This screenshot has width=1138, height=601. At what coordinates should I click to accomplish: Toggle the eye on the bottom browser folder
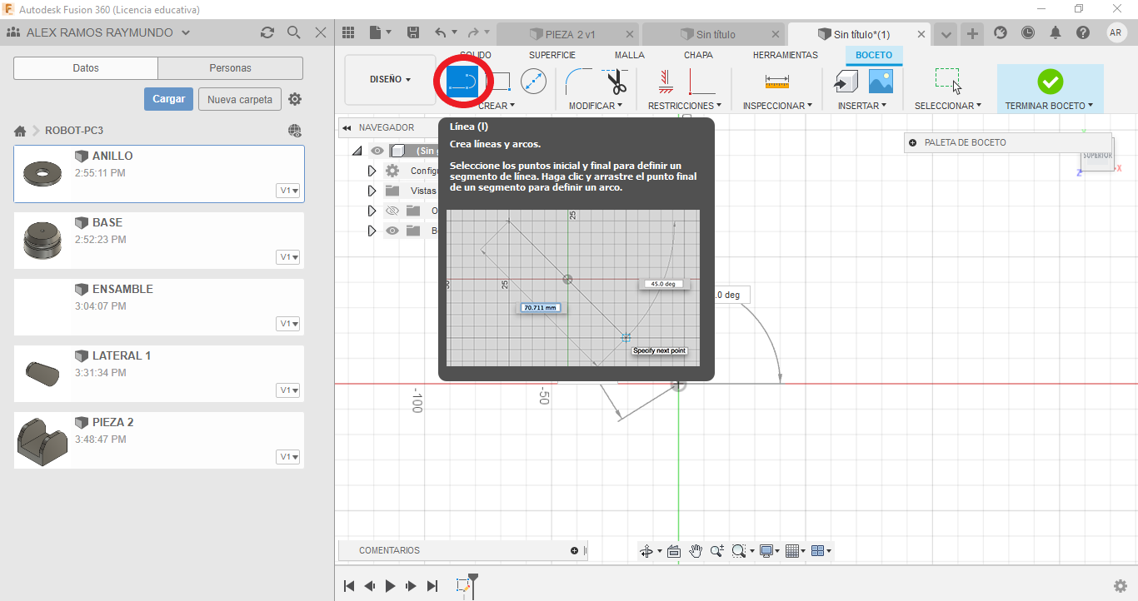tap(392, 231)
